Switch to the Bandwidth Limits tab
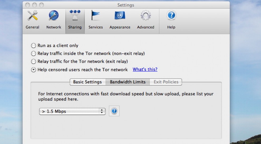This screenshot has height=144, width=261. coord(128,82)
